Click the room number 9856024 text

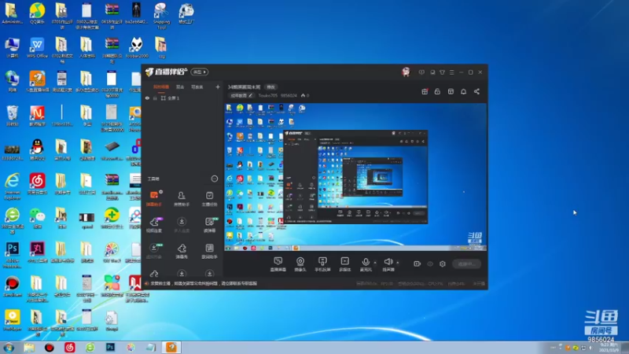289,95
